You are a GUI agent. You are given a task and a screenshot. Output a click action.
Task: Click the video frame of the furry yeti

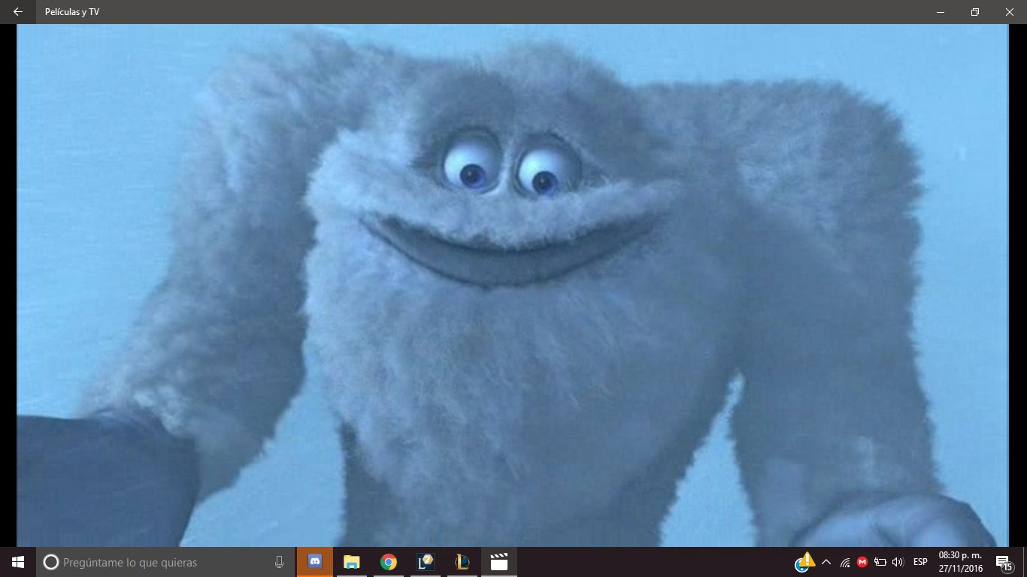point(513,285)
